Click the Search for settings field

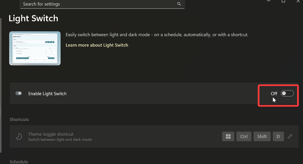pos(98,4)
